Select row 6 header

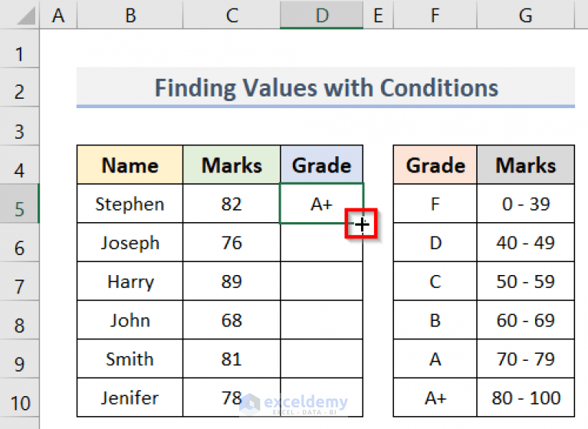tap(19, 243)
